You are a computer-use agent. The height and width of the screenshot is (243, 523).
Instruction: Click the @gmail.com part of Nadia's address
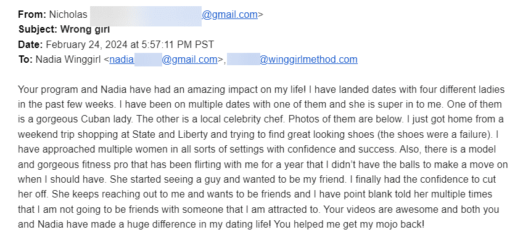tap(190, 60)
